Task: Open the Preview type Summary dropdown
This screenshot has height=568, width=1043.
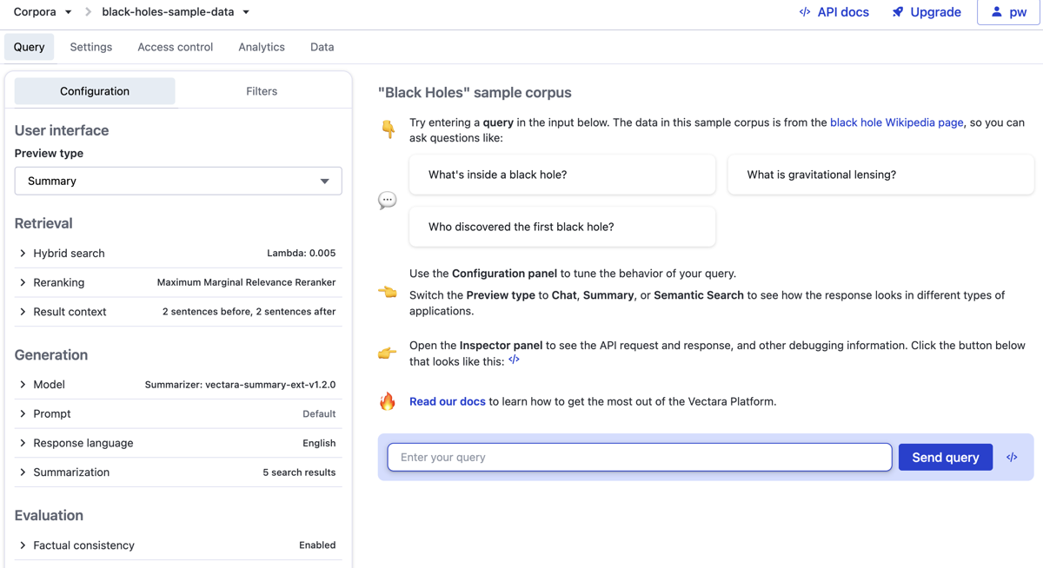Action: 178,181
